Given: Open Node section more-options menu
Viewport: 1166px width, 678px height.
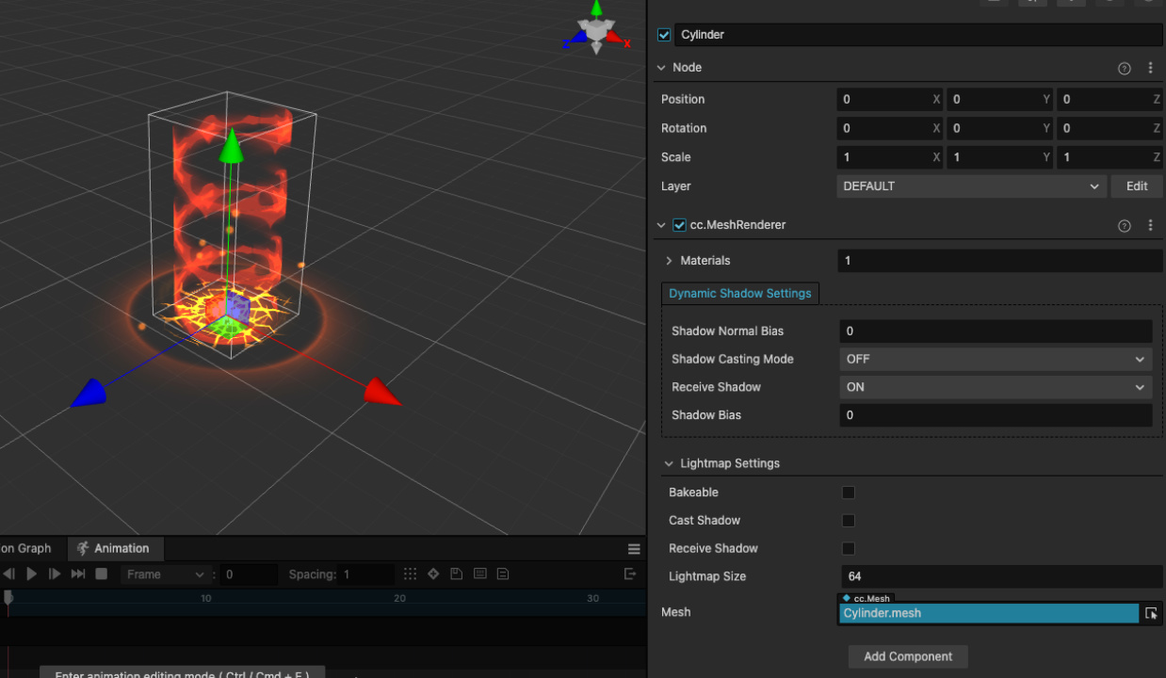Looking at the screenshot, I should 1150,68.
